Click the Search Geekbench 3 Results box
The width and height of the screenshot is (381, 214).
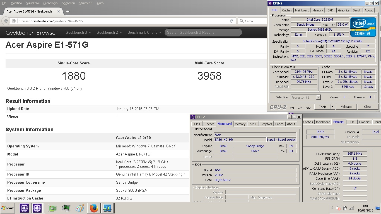pyautogui.click(x=203, y=32)
